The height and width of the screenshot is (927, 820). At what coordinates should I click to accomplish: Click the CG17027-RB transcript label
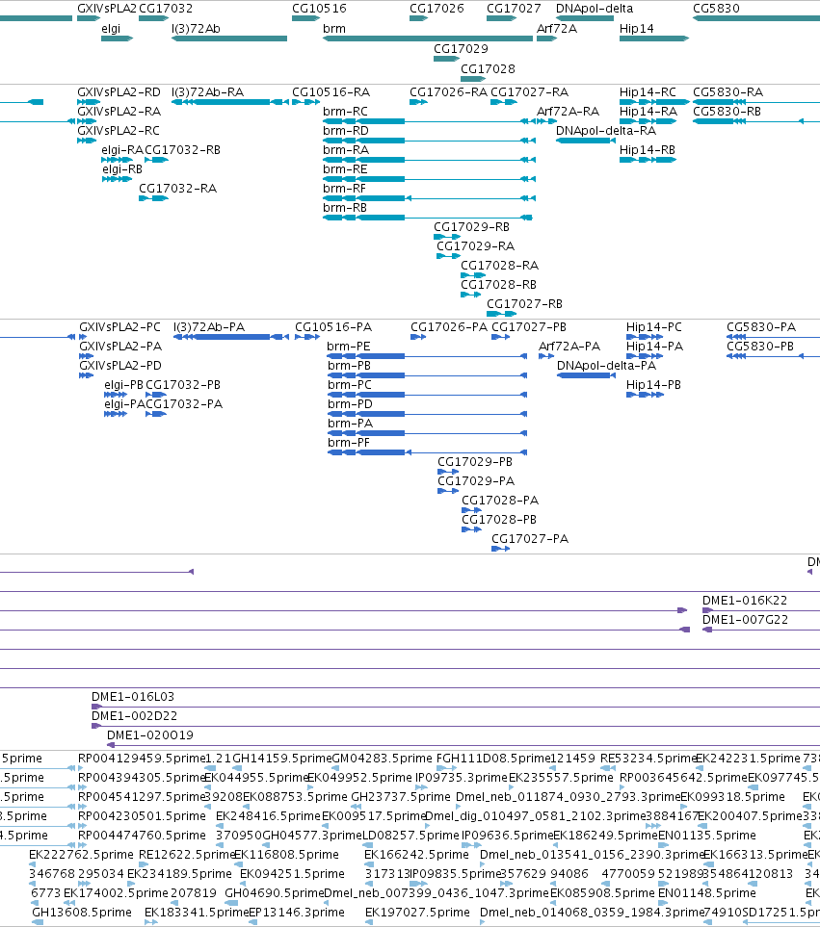point(524,304)
